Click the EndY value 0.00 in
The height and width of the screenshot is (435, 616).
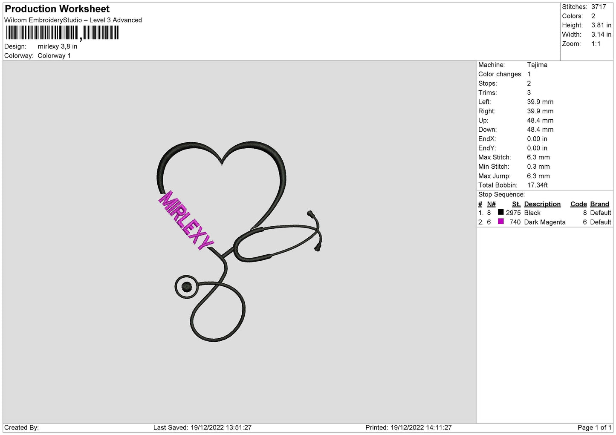[537, 148]
